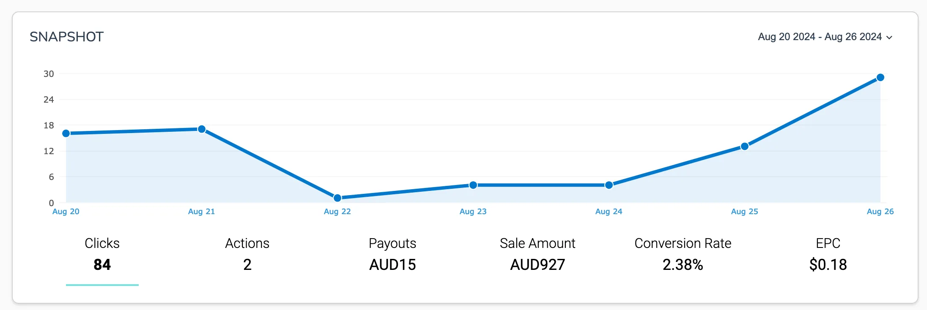The width and height of the screenshot is (927, 310).
Task: Click the AUD927 sale amount value
Action: coord(538,265)
